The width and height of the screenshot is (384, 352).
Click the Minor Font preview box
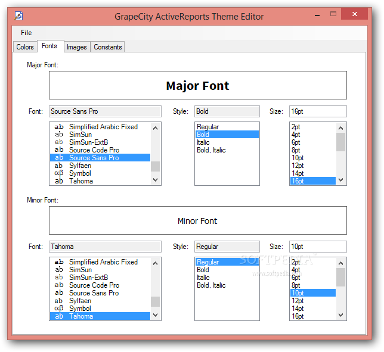198,220
